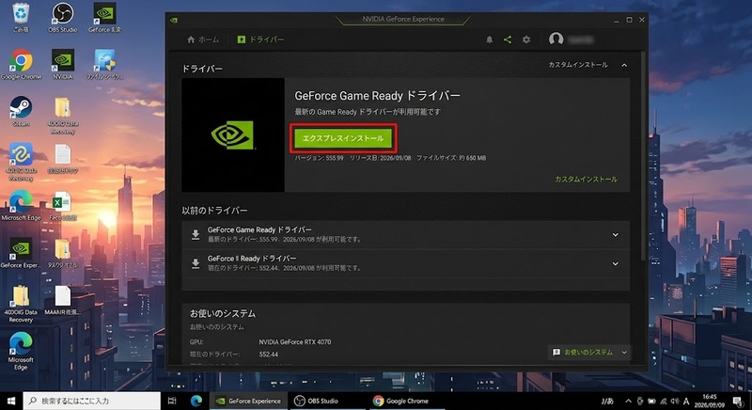The height and width of the screenshot is (410, 752).
Task: Open Task View on the taskbar
Action: (x=172, y=401)
